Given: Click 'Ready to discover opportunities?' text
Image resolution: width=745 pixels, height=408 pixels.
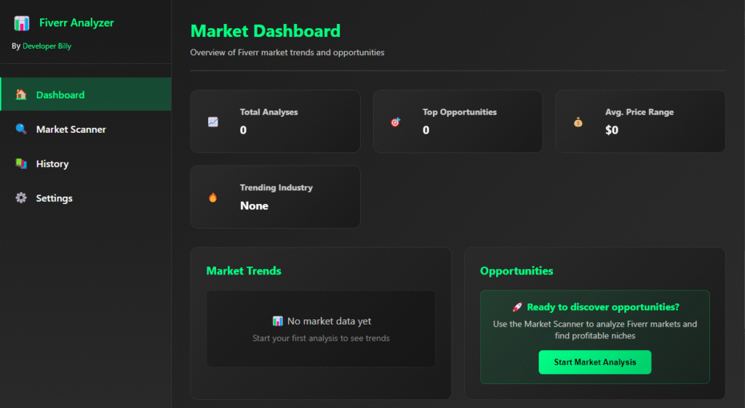Looking at the screenshot, I should [603, 307].
